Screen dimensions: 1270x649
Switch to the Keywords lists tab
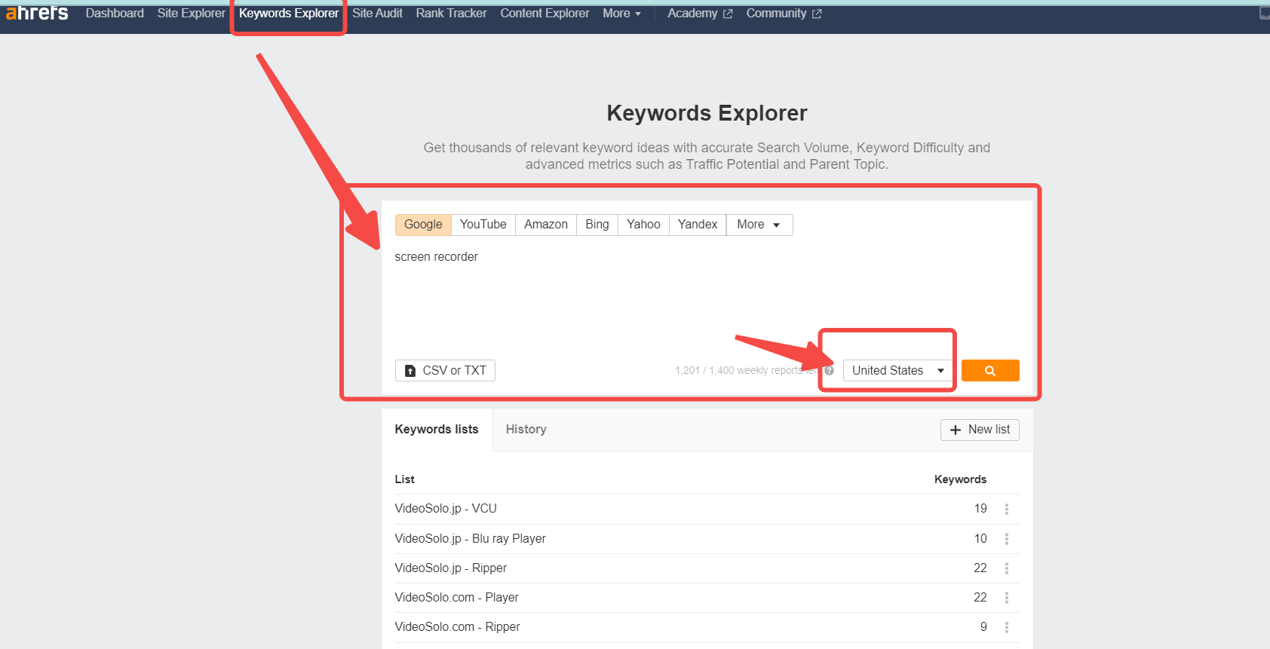click(437, 430)
